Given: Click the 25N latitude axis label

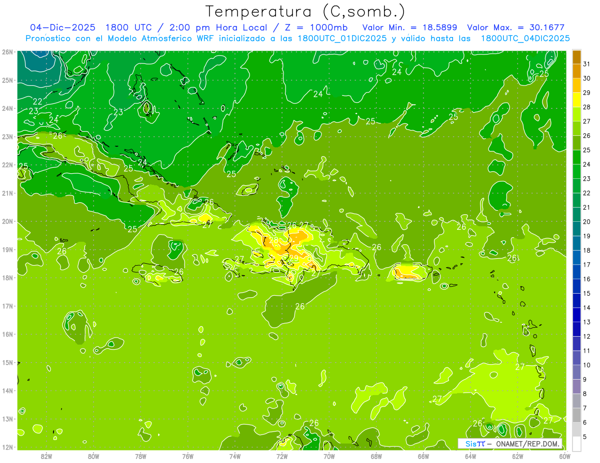Looking at the screenshot, I should (x=7, y=80).
